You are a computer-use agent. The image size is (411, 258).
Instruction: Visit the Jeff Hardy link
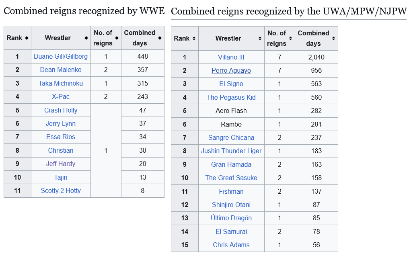coord(61,164)
